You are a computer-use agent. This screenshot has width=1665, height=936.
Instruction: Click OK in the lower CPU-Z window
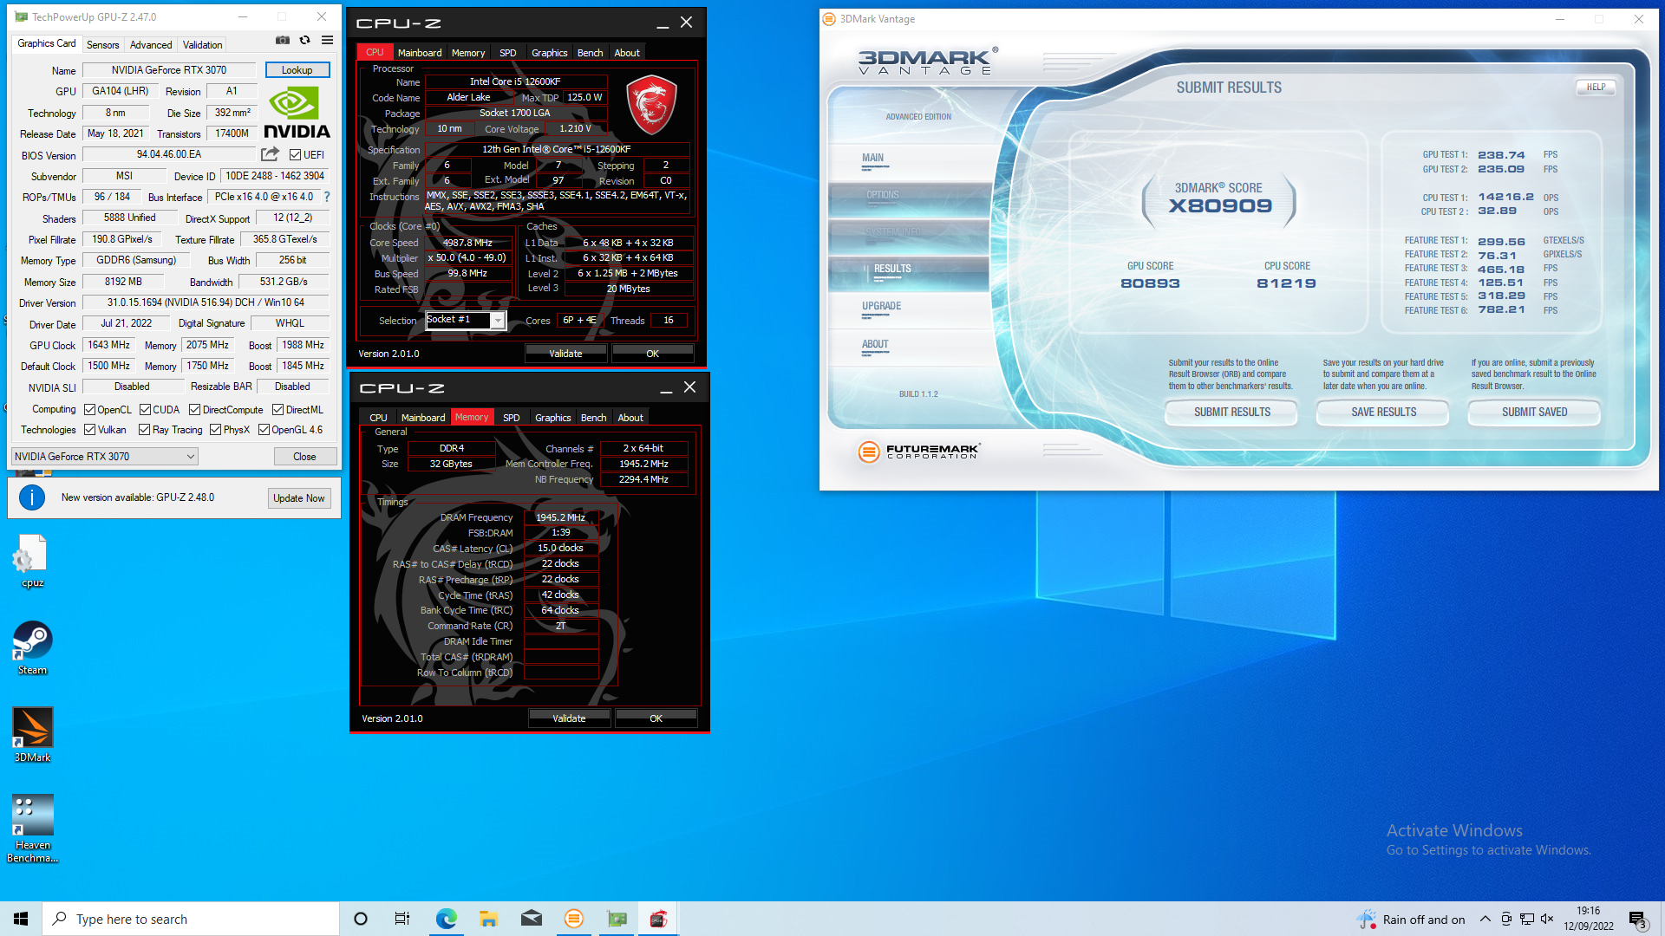point(656,718)
